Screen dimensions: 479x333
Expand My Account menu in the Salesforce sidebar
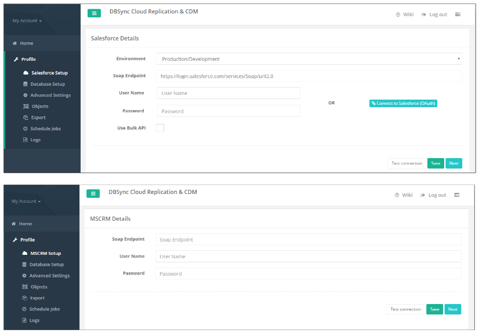[x=27, y=21]
